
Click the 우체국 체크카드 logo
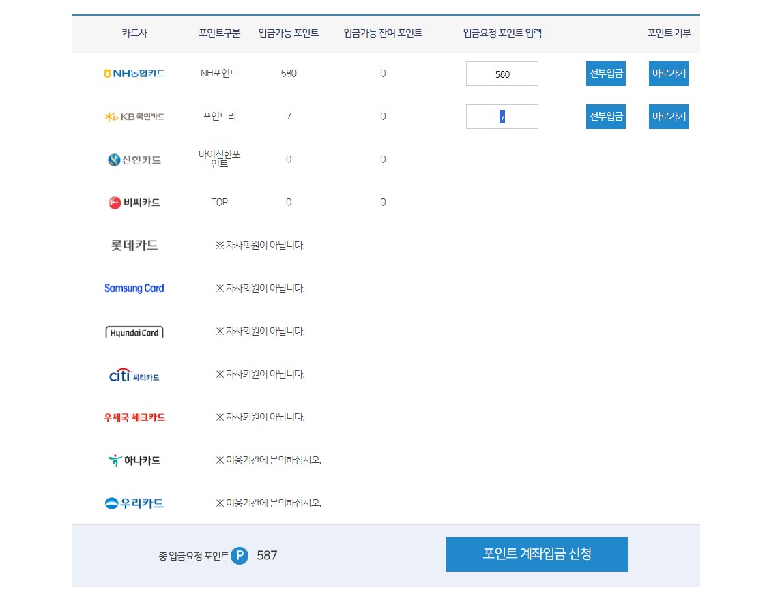coord(134,417)
